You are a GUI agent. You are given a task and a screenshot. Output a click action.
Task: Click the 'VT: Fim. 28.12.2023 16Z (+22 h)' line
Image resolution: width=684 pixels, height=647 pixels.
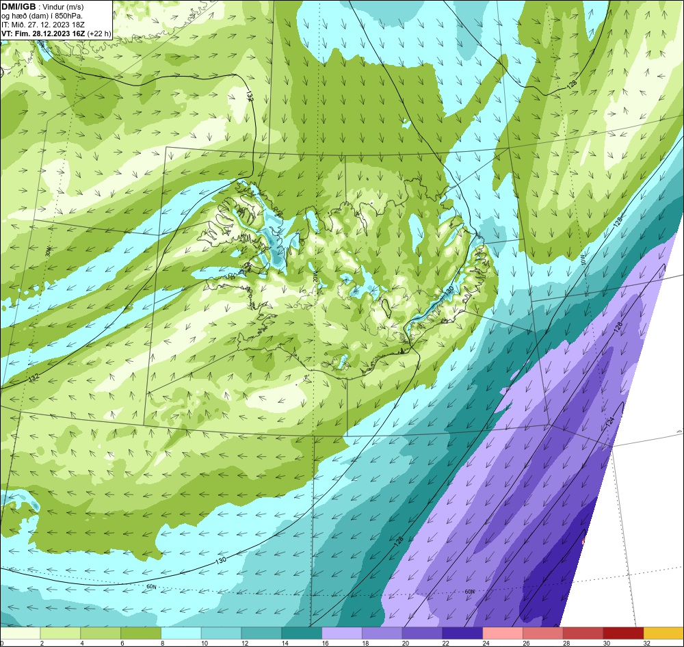56,34
